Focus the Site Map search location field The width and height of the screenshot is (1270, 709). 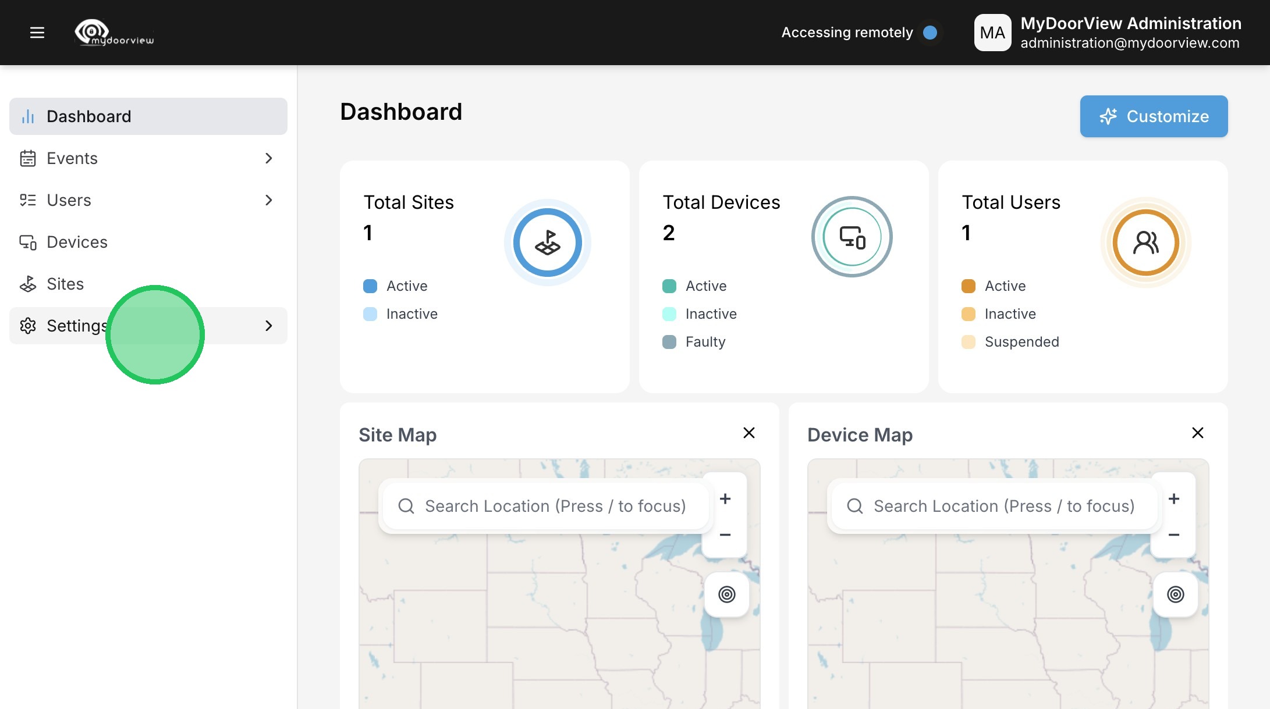click(555, 506)
